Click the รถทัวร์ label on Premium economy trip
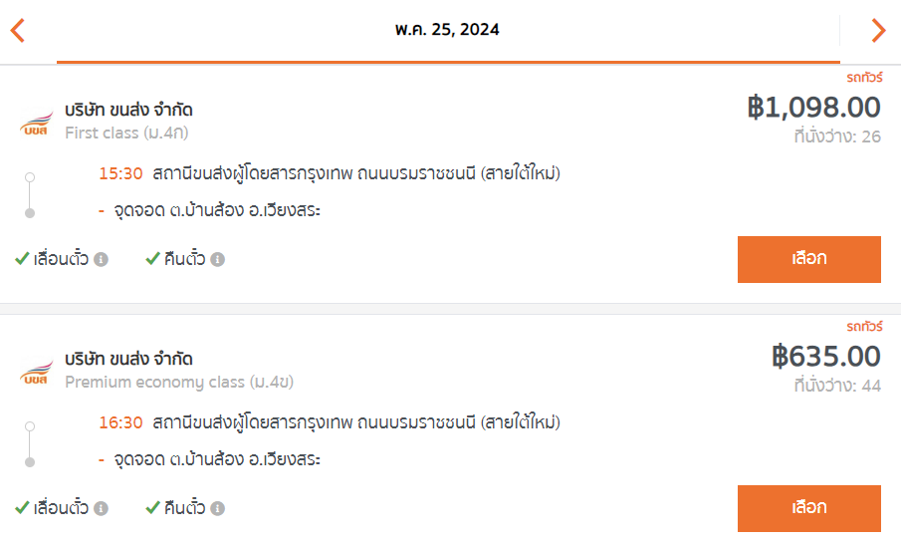The width and height of the screenshot is (901, 544). pyautogui.click(x=864, y=326)
